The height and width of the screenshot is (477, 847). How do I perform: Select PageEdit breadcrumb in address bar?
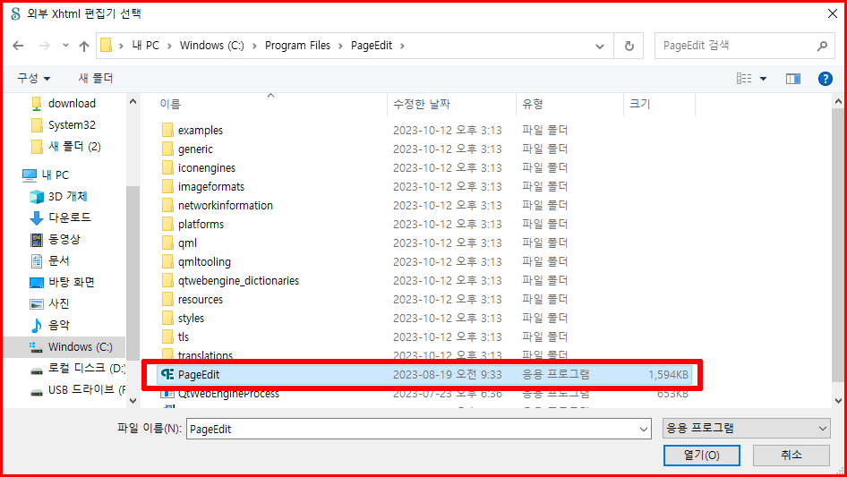tap(372, 46)
